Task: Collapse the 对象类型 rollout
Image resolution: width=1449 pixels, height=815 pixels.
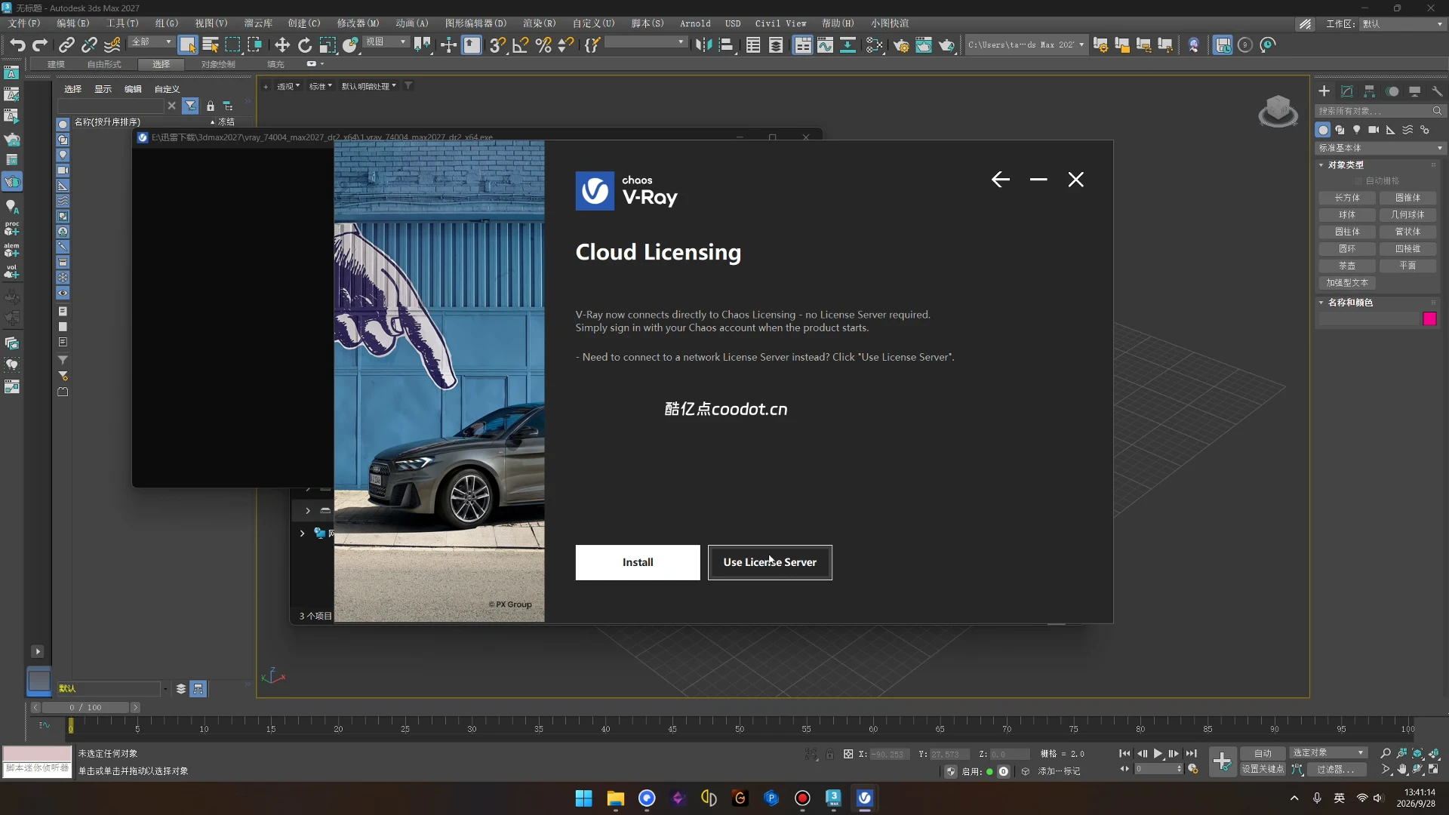Action: point(1345,165)
